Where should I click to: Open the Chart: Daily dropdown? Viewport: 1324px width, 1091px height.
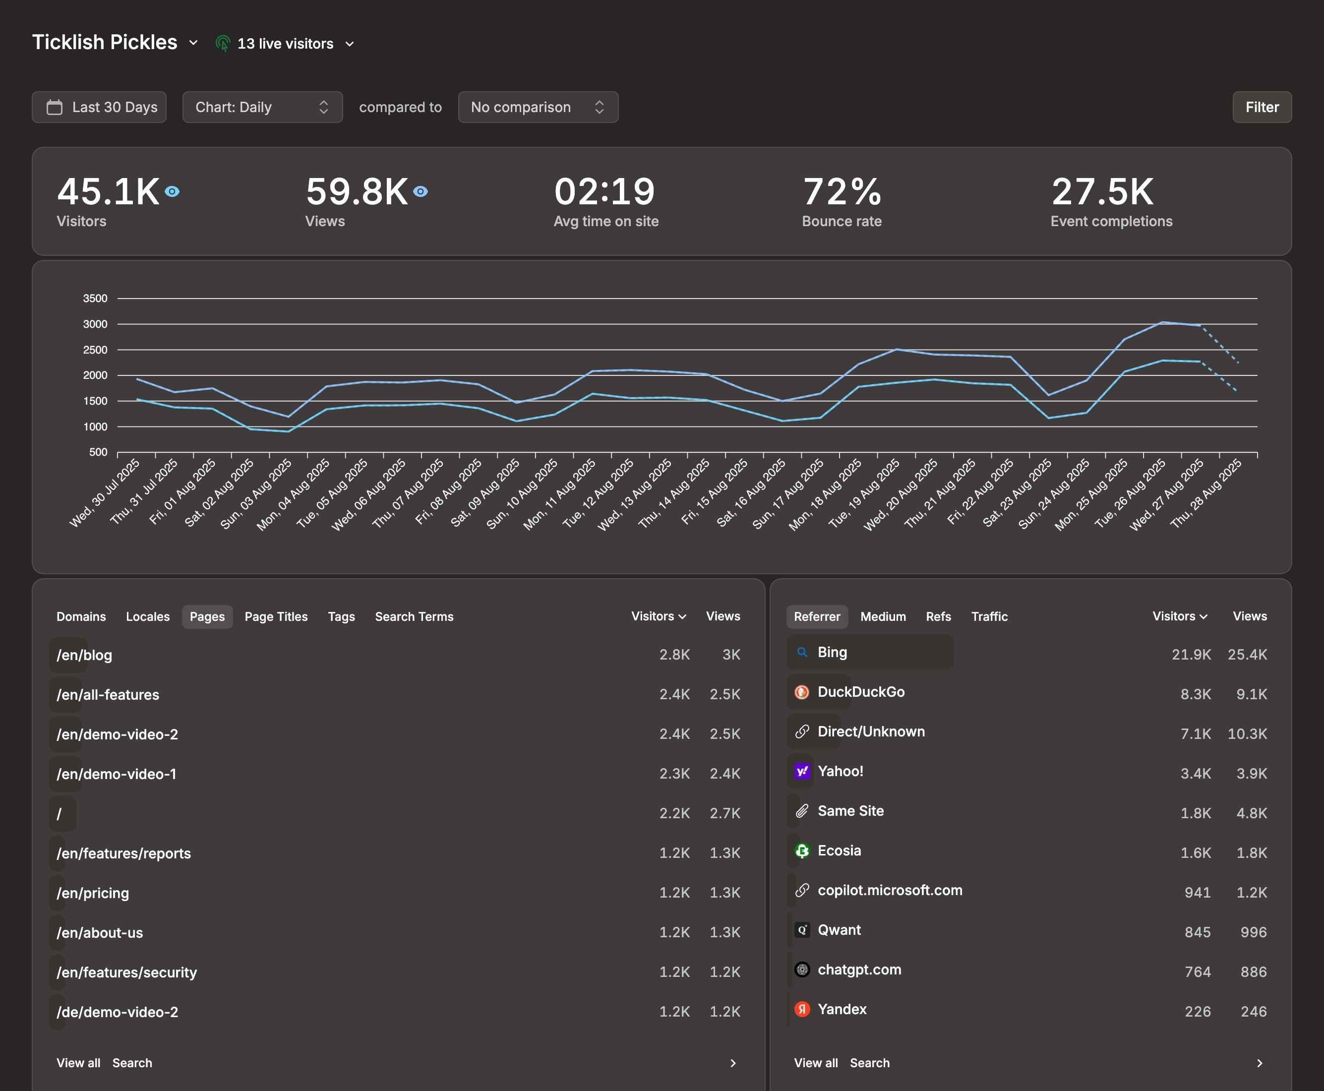263,107
